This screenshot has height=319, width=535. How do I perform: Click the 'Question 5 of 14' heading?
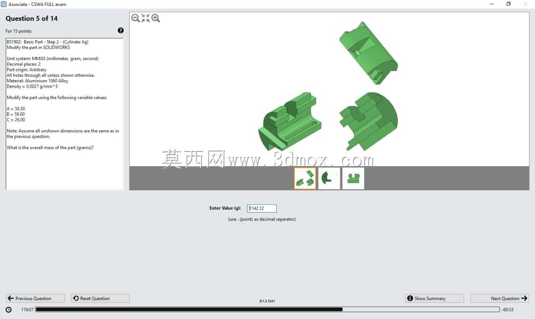32,18
